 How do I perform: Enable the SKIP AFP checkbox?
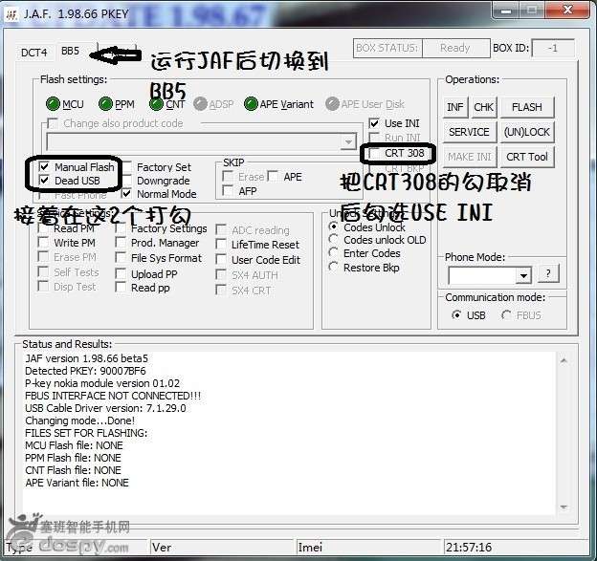point(228,191)
